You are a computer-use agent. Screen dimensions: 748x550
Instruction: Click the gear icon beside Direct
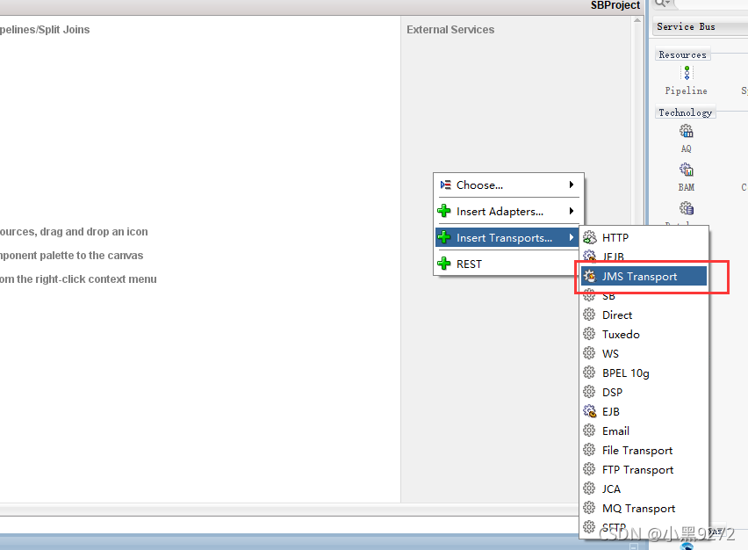[x=589, y=315]
